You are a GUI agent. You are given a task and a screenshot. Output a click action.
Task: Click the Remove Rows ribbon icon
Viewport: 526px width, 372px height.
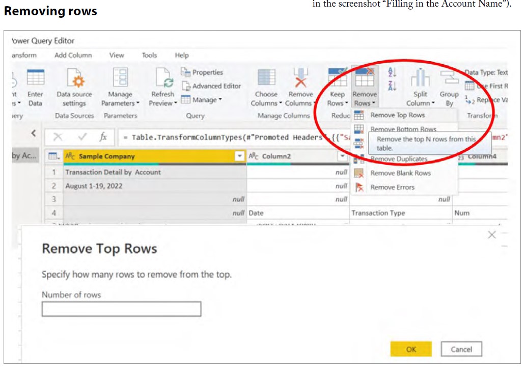coord(365,77)
